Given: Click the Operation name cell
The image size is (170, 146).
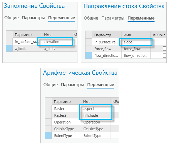Looking at the screenshot, I should click(x=96, y=122).
